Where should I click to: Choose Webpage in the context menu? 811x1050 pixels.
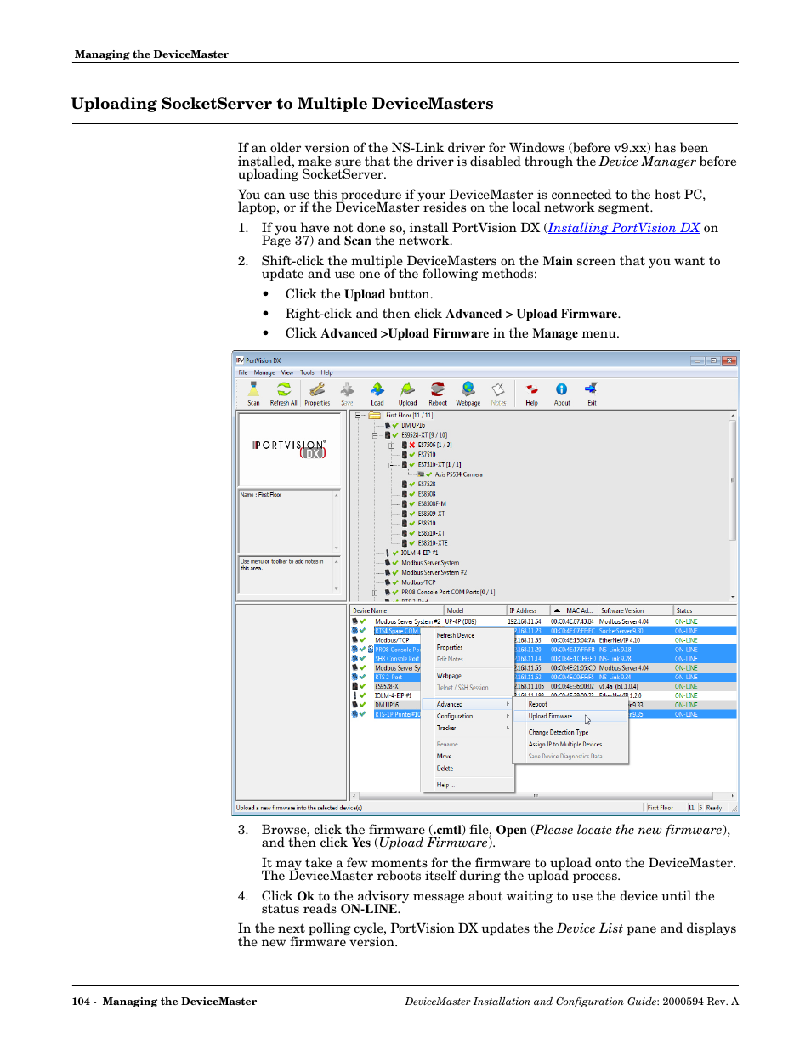pos(468,676)
